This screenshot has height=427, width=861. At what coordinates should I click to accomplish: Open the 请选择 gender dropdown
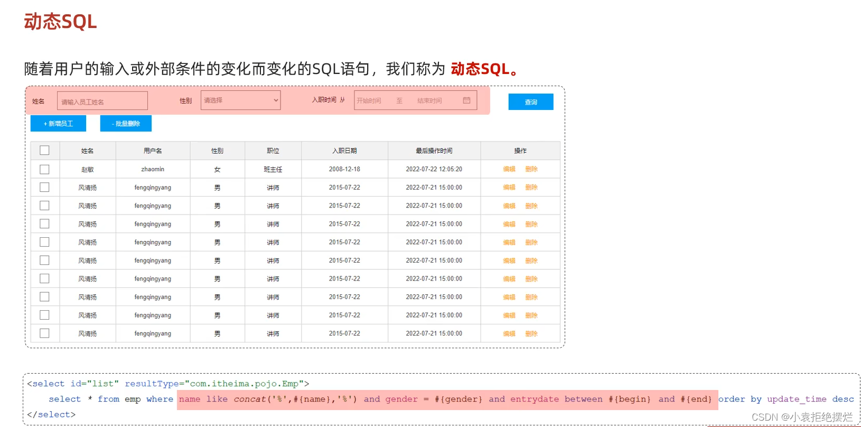coord(240,100)
